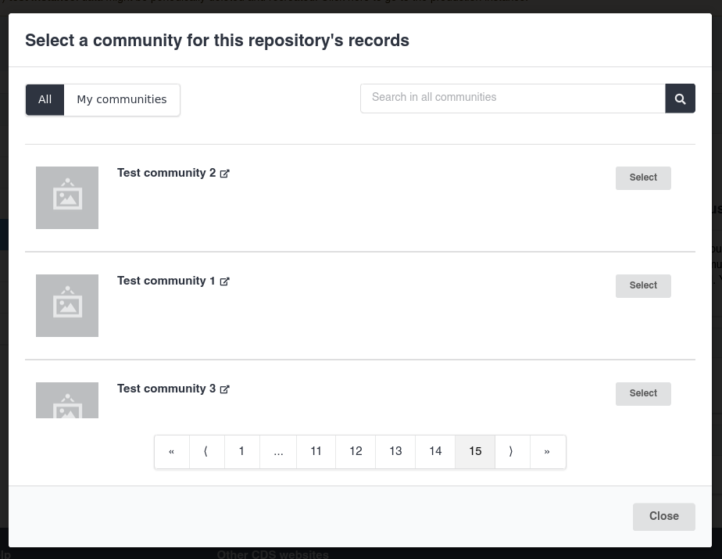Click the search magnifier icon button
Screen dimensions: 722x559
[680, 99]
